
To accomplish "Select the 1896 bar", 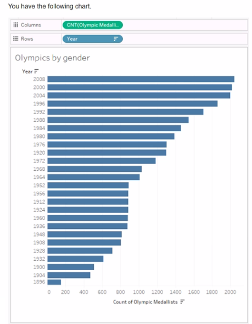I will 54,282.
